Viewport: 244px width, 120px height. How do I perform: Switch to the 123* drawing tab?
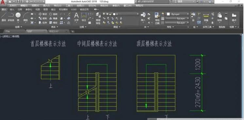pyautogui.click(x=36, y=31)
